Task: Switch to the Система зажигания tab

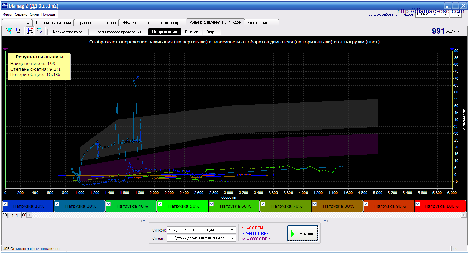Action: click(53, 23)
